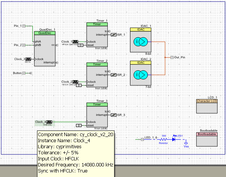Viewport: 226px width, 177px height.
Task: Click the Out_Pin terminal box
Action: tap(172, 57)
